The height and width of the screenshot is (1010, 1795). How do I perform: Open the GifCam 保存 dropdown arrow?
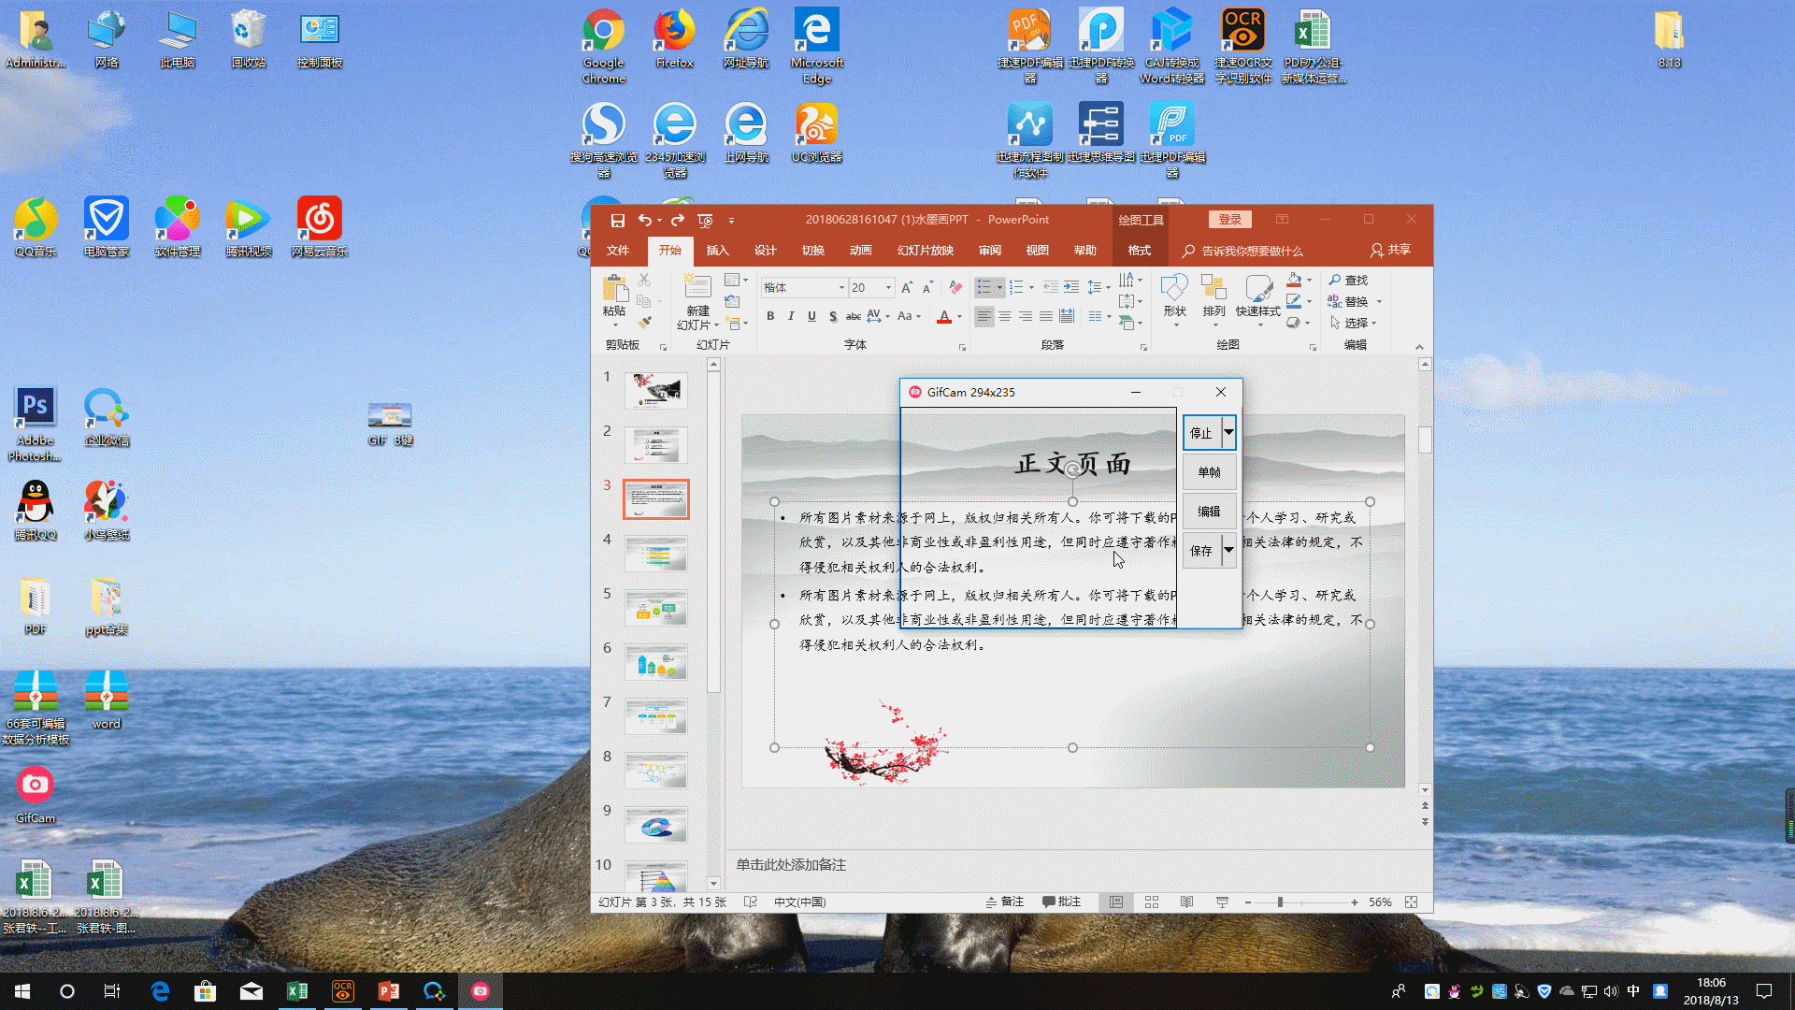tap(1228, 550)
